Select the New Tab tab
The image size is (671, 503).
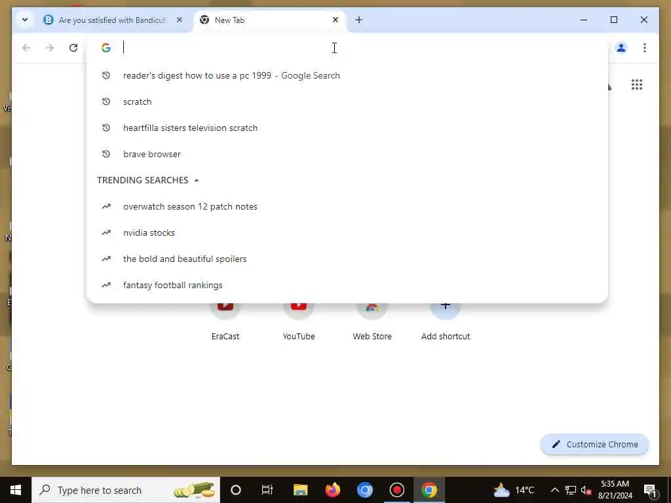click(x=269, y=20)
